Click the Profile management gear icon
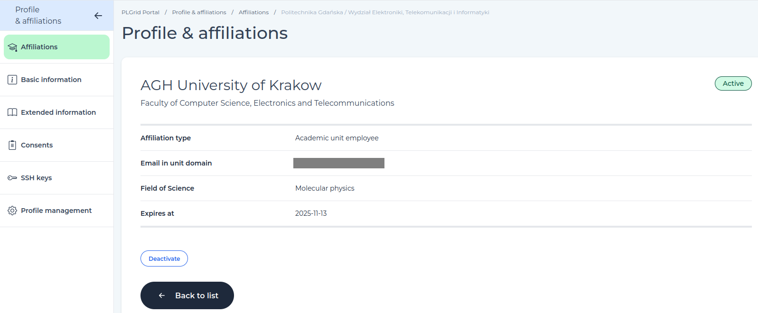 [x=12, y=211]
